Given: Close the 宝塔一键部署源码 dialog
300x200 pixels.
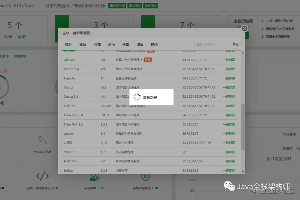Looking at the screenshot, I should (x=244, y=28).
